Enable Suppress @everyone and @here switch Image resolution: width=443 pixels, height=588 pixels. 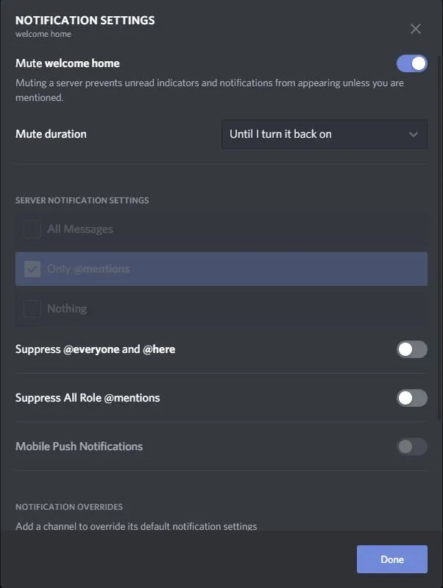coord(411,349)
